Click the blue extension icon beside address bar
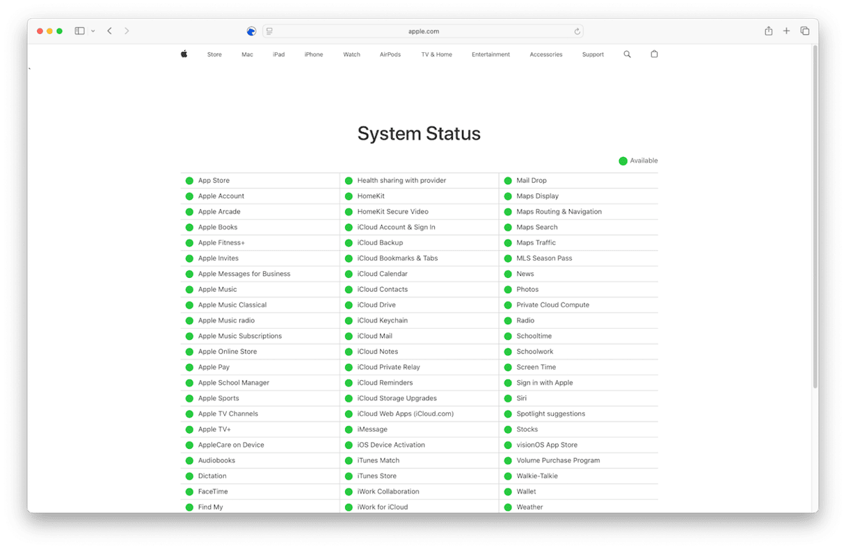Image resolution: width=846 pixels, height=549 pixels. [x=251, y=31]
